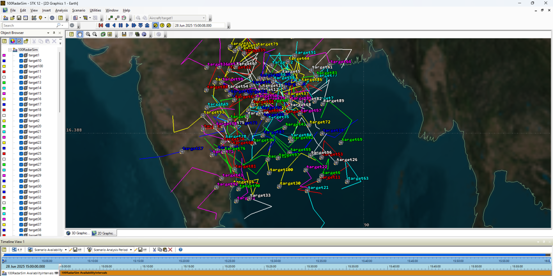Open the Scenario Availability dropdown

coord(66,250)
